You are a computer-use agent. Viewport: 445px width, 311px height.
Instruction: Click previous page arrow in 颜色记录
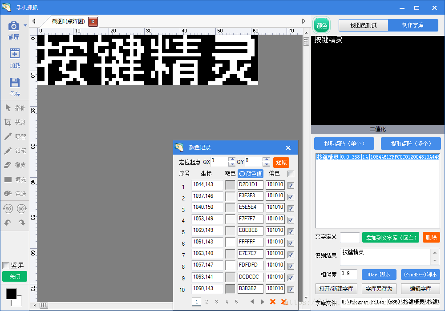point(252,302)
